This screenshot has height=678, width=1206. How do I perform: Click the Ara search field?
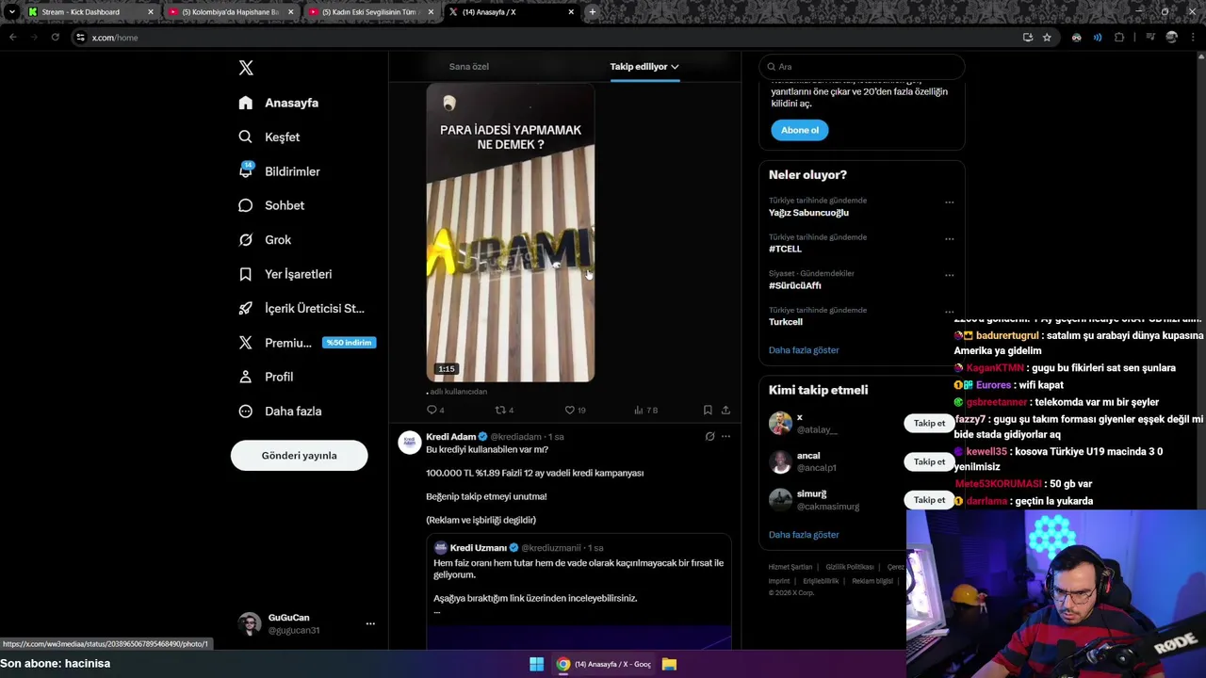pos(861,67)
